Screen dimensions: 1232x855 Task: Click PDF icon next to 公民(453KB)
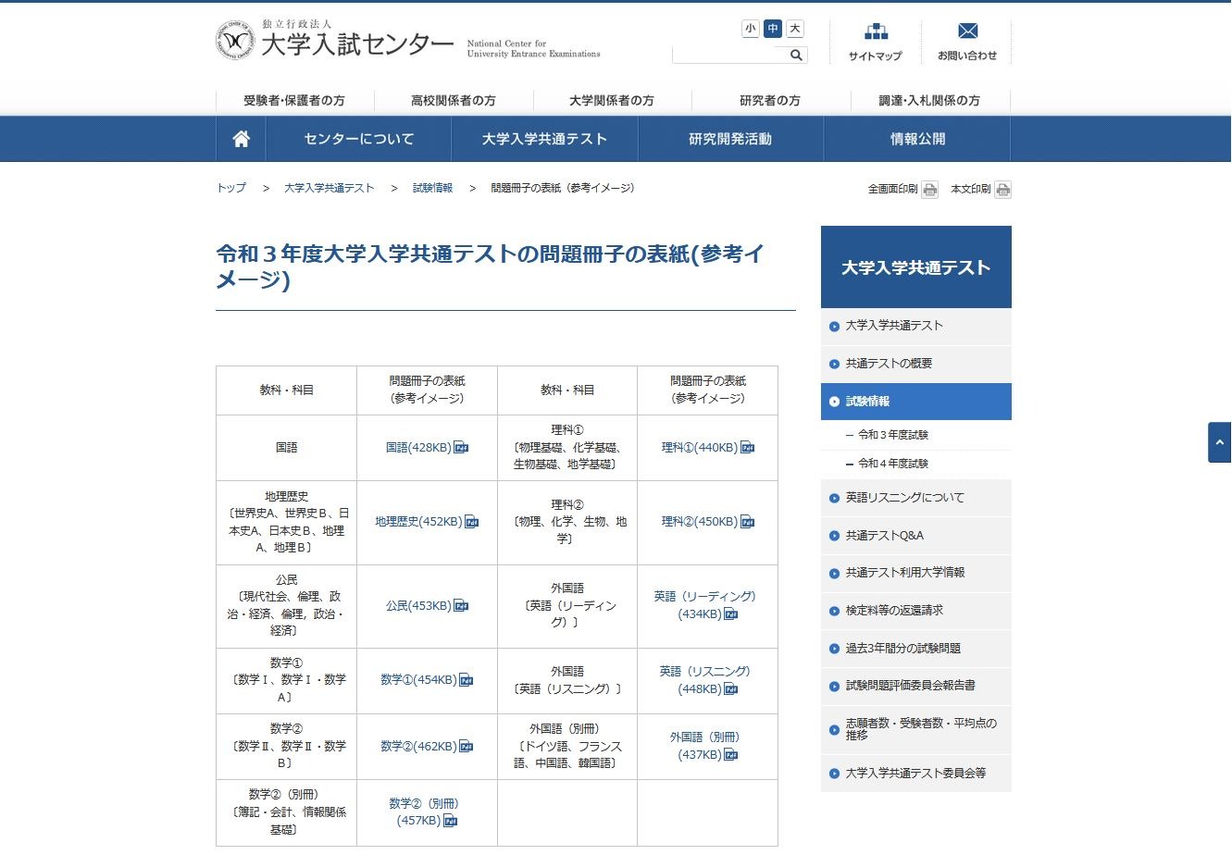point(461,606)
